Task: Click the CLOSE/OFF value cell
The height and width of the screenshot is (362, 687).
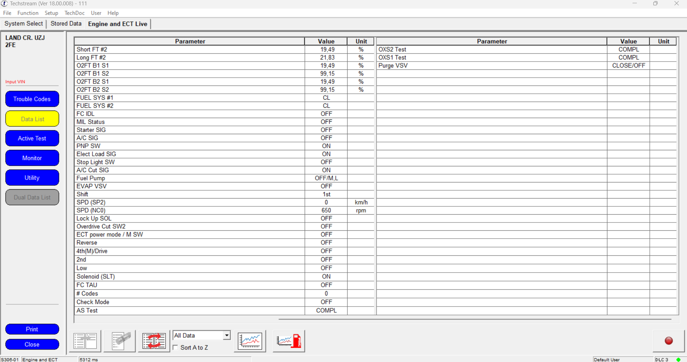Action: tap(629, 65)
